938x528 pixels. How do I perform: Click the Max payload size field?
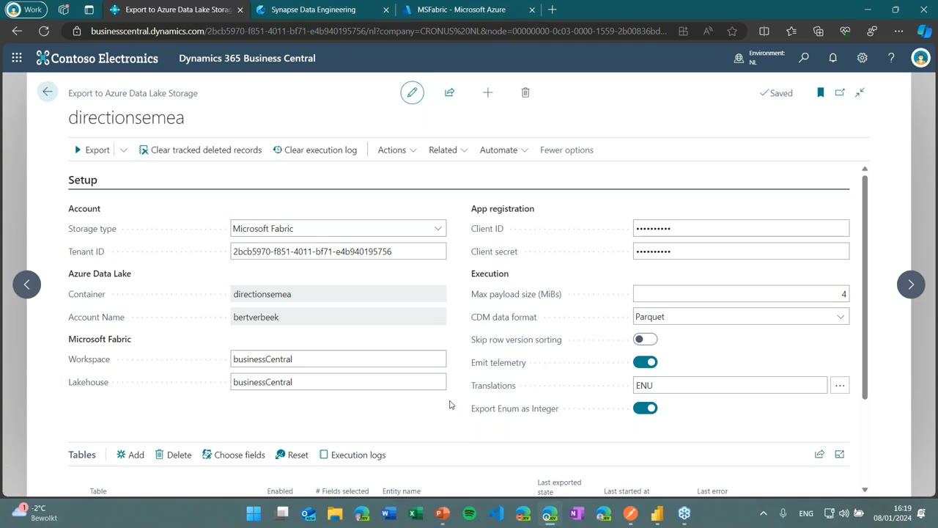(x=741, y=294)
